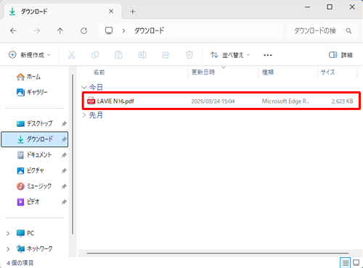Open ドキュメント in the sidebar
This screenshot has height=268, width=363.
pyautogui.click(x=34, y=155)
